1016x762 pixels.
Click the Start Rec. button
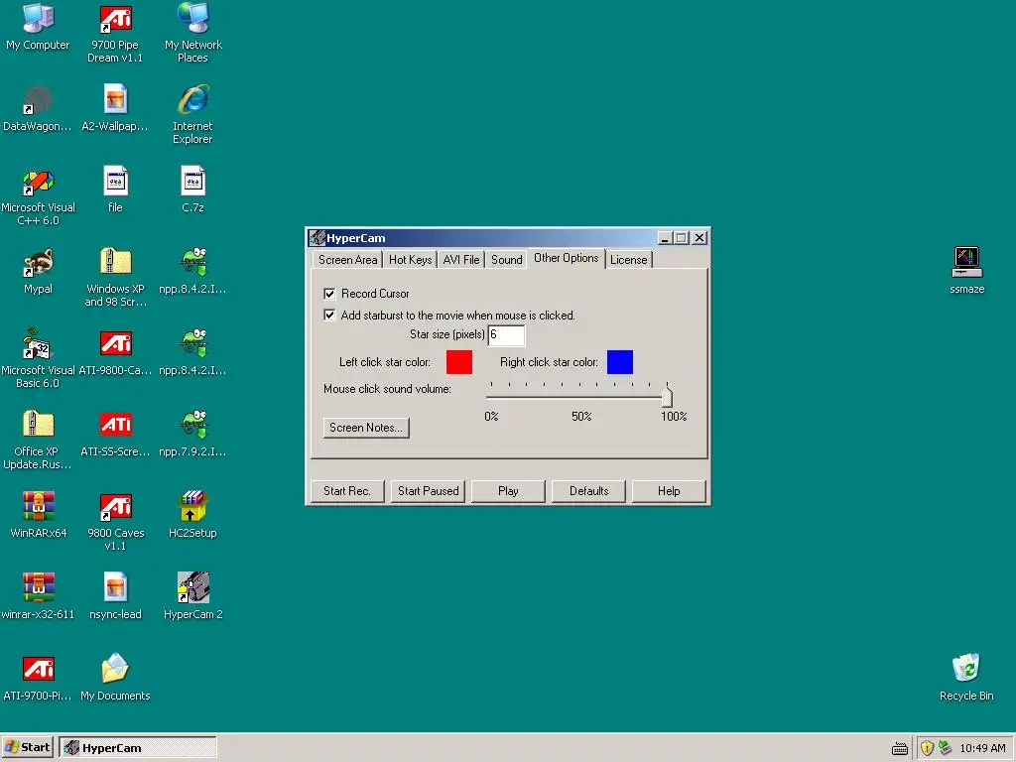[347, 491]
